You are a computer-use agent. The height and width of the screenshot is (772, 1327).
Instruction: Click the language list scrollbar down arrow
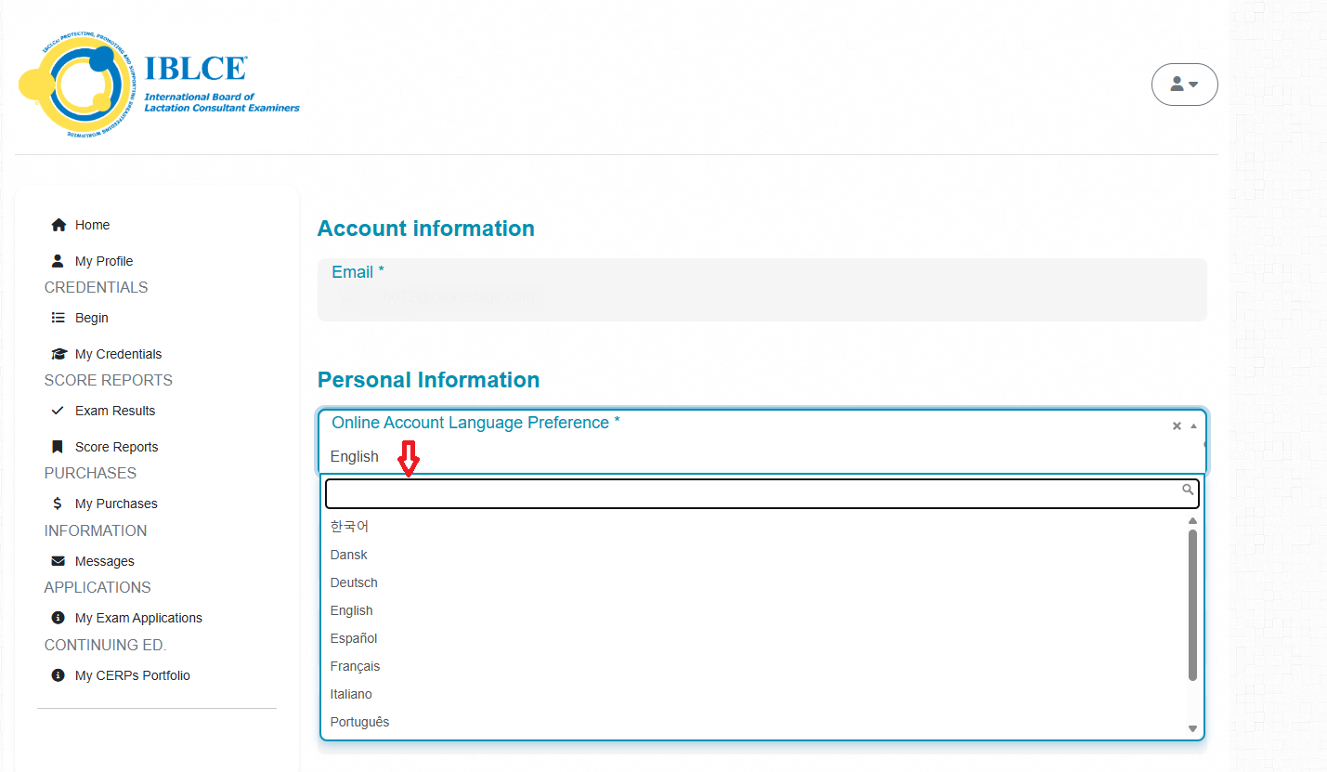1193,729
